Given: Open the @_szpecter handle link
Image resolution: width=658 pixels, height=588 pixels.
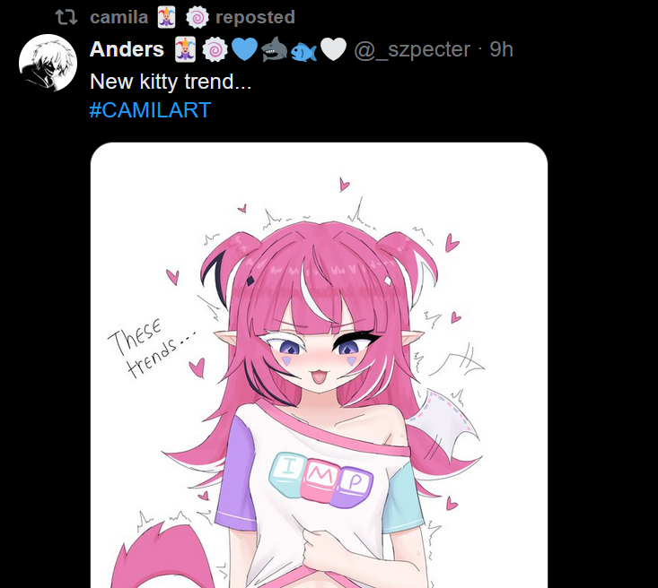Looking at the screenshot, I should [x=412, y=49].
